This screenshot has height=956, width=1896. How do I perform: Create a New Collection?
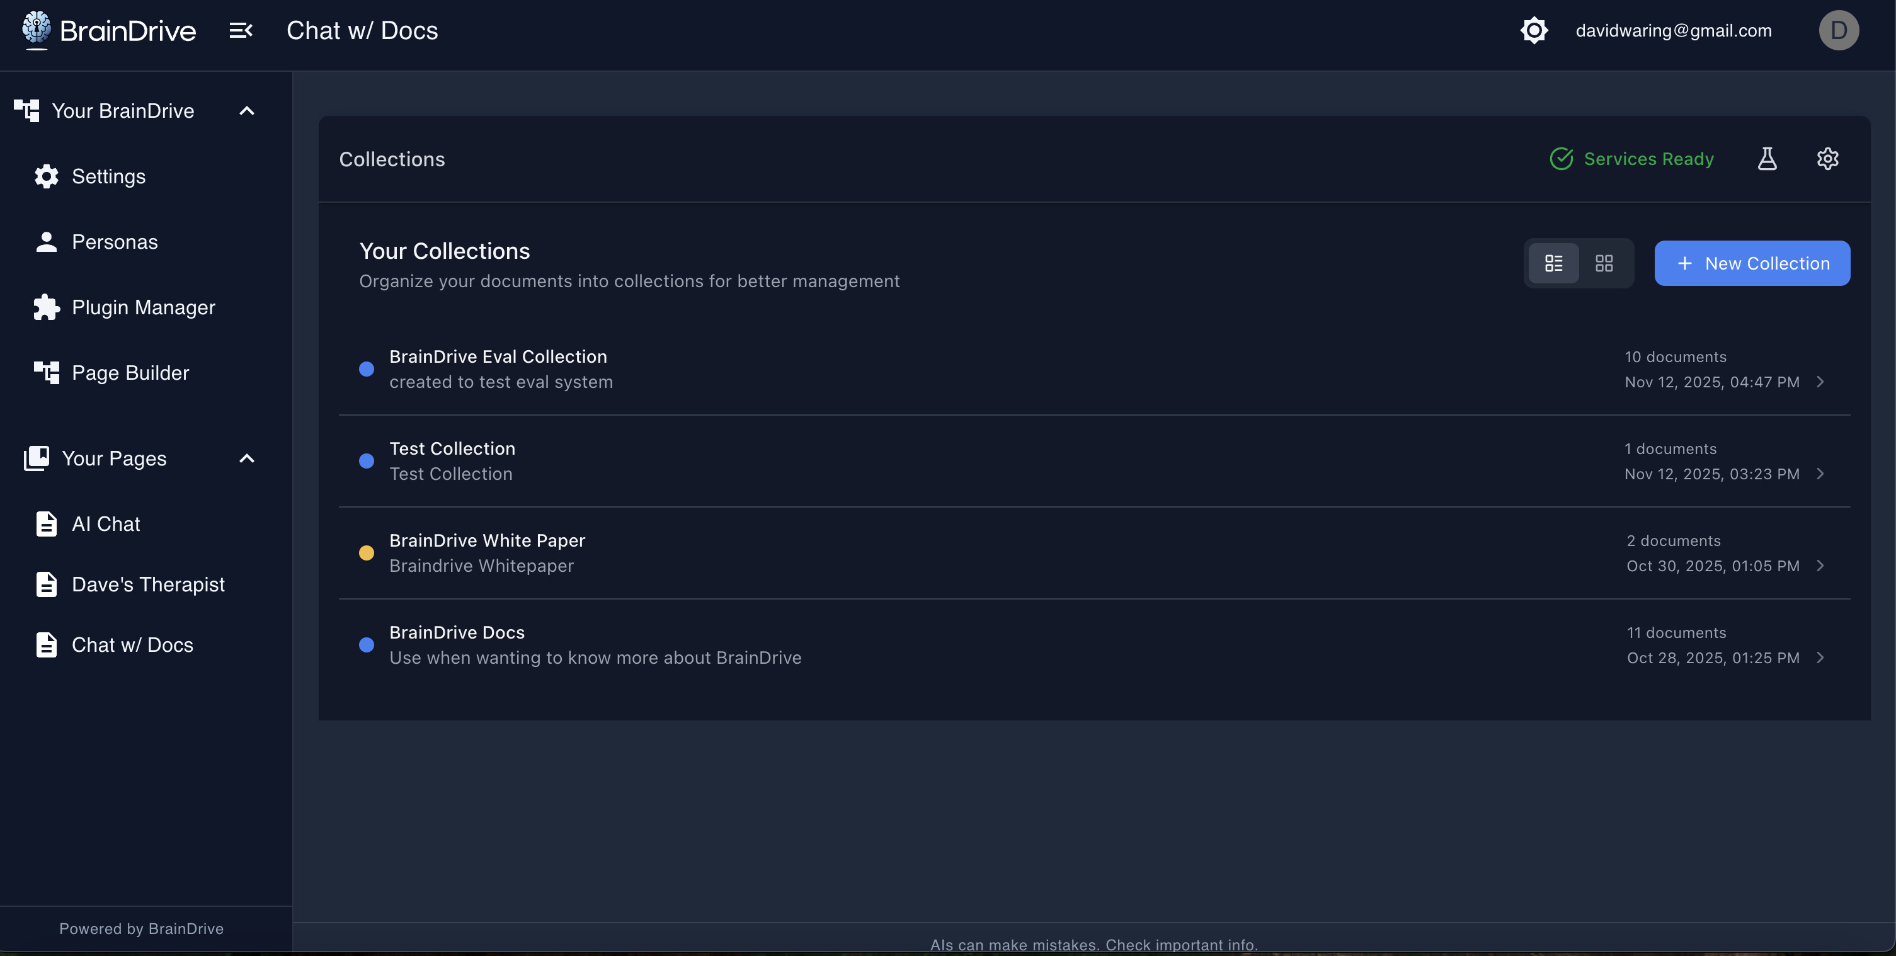click(x=1752, y=263)
